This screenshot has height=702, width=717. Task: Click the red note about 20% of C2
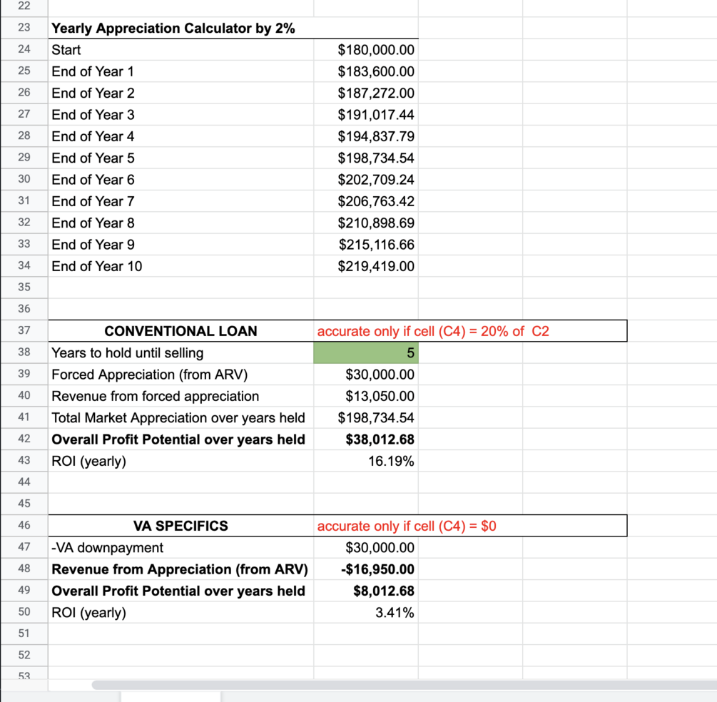(432, 331)
